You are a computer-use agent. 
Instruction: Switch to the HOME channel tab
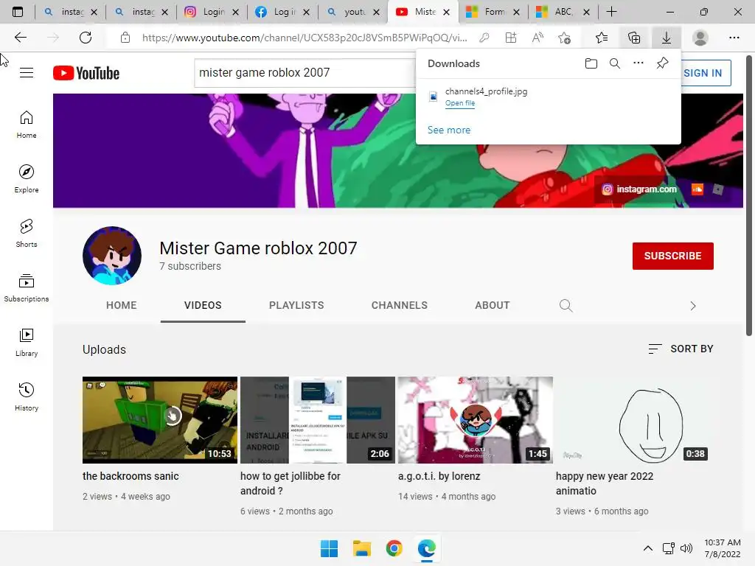coord(122,305)
